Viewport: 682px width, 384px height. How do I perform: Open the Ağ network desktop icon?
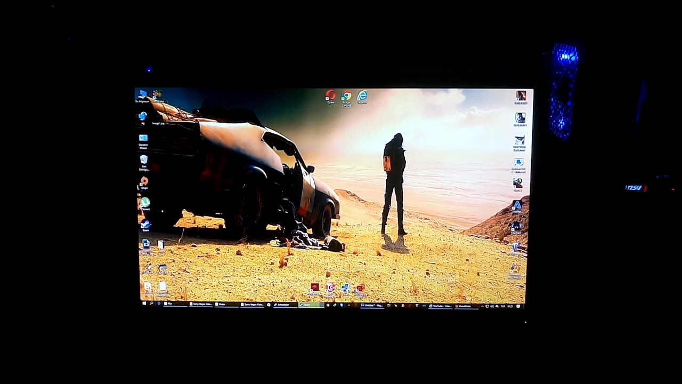142,118
